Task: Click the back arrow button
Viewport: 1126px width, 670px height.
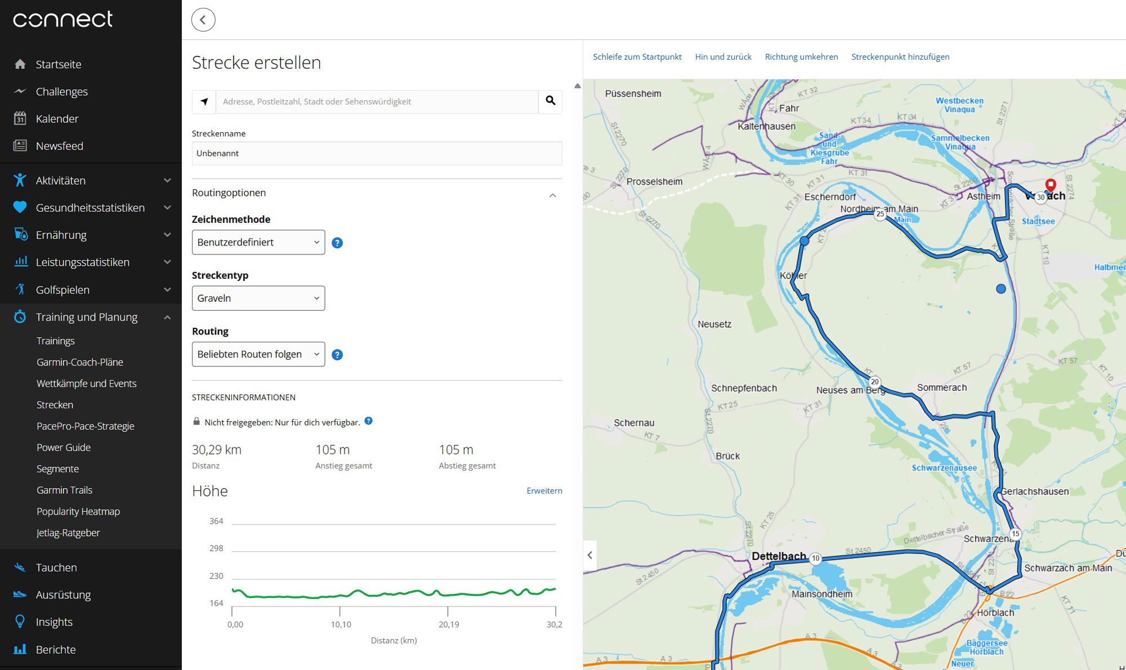Action: pos(203,20)
